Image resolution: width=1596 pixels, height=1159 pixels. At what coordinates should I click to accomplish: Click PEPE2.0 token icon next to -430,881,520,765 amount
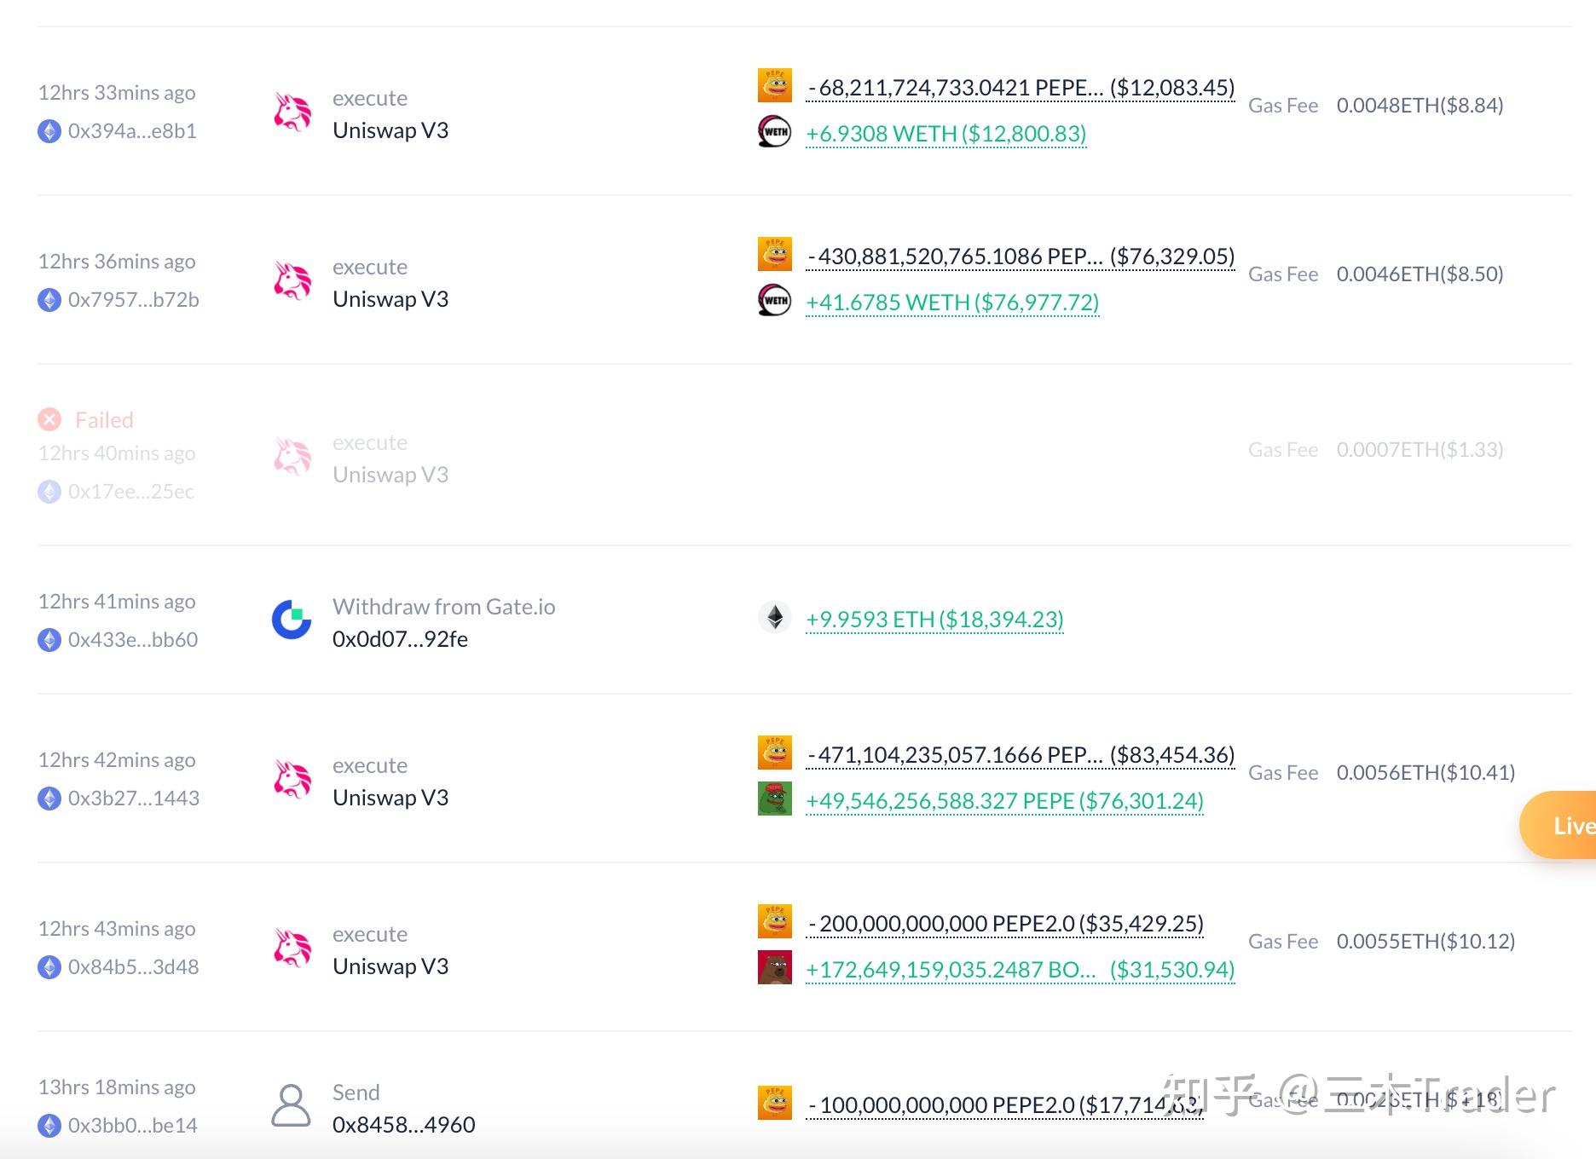(x=775, y=254)
